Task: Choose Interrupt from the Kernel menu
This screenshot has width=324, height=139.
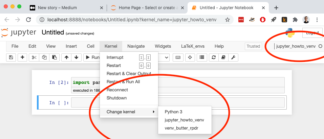Action: click(129, 57)
